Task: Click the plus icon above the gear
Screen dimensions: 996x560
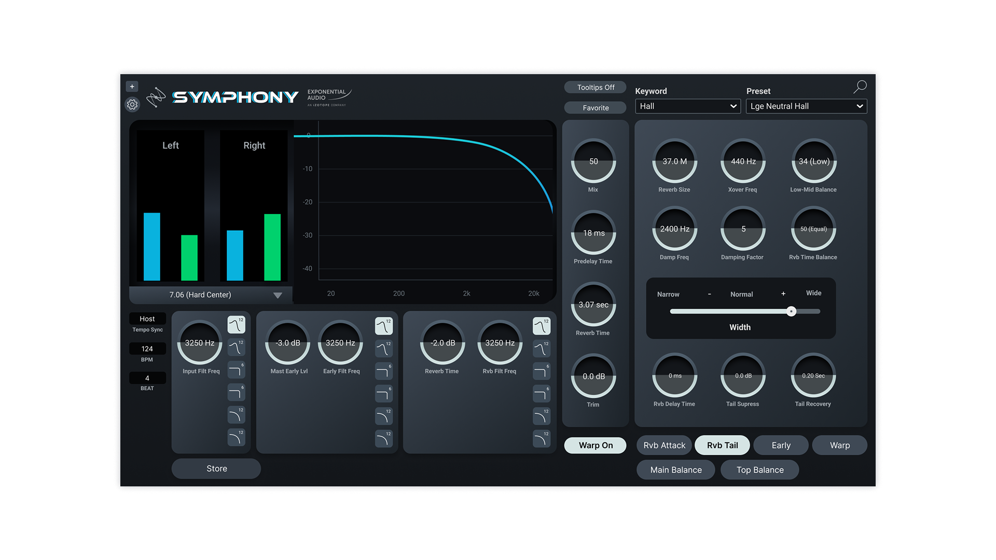Action: (x=132, y=87)
